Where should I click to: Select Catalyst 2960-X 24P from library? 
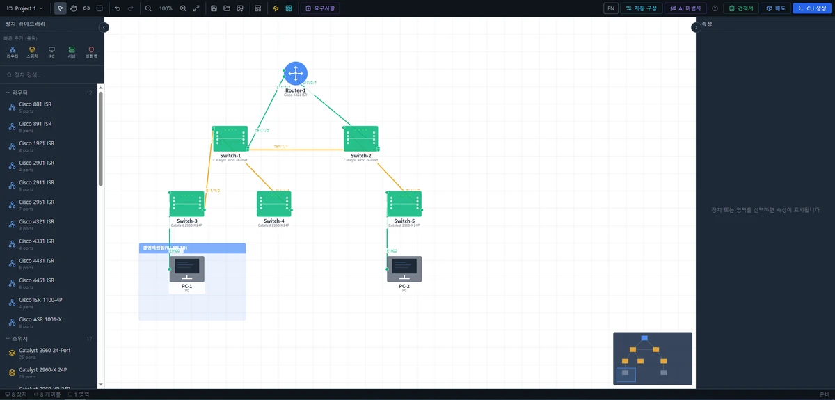(x=49, y=373)
